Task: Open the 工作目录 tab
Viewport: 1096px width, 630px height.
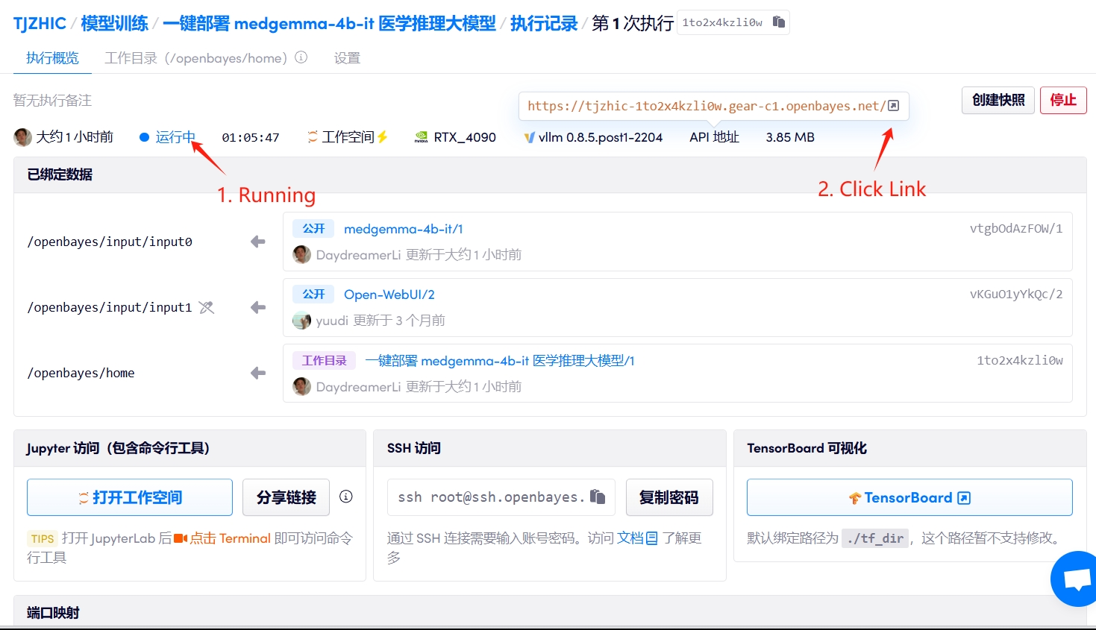Action: pyautogui.click(x=195, y=58)
